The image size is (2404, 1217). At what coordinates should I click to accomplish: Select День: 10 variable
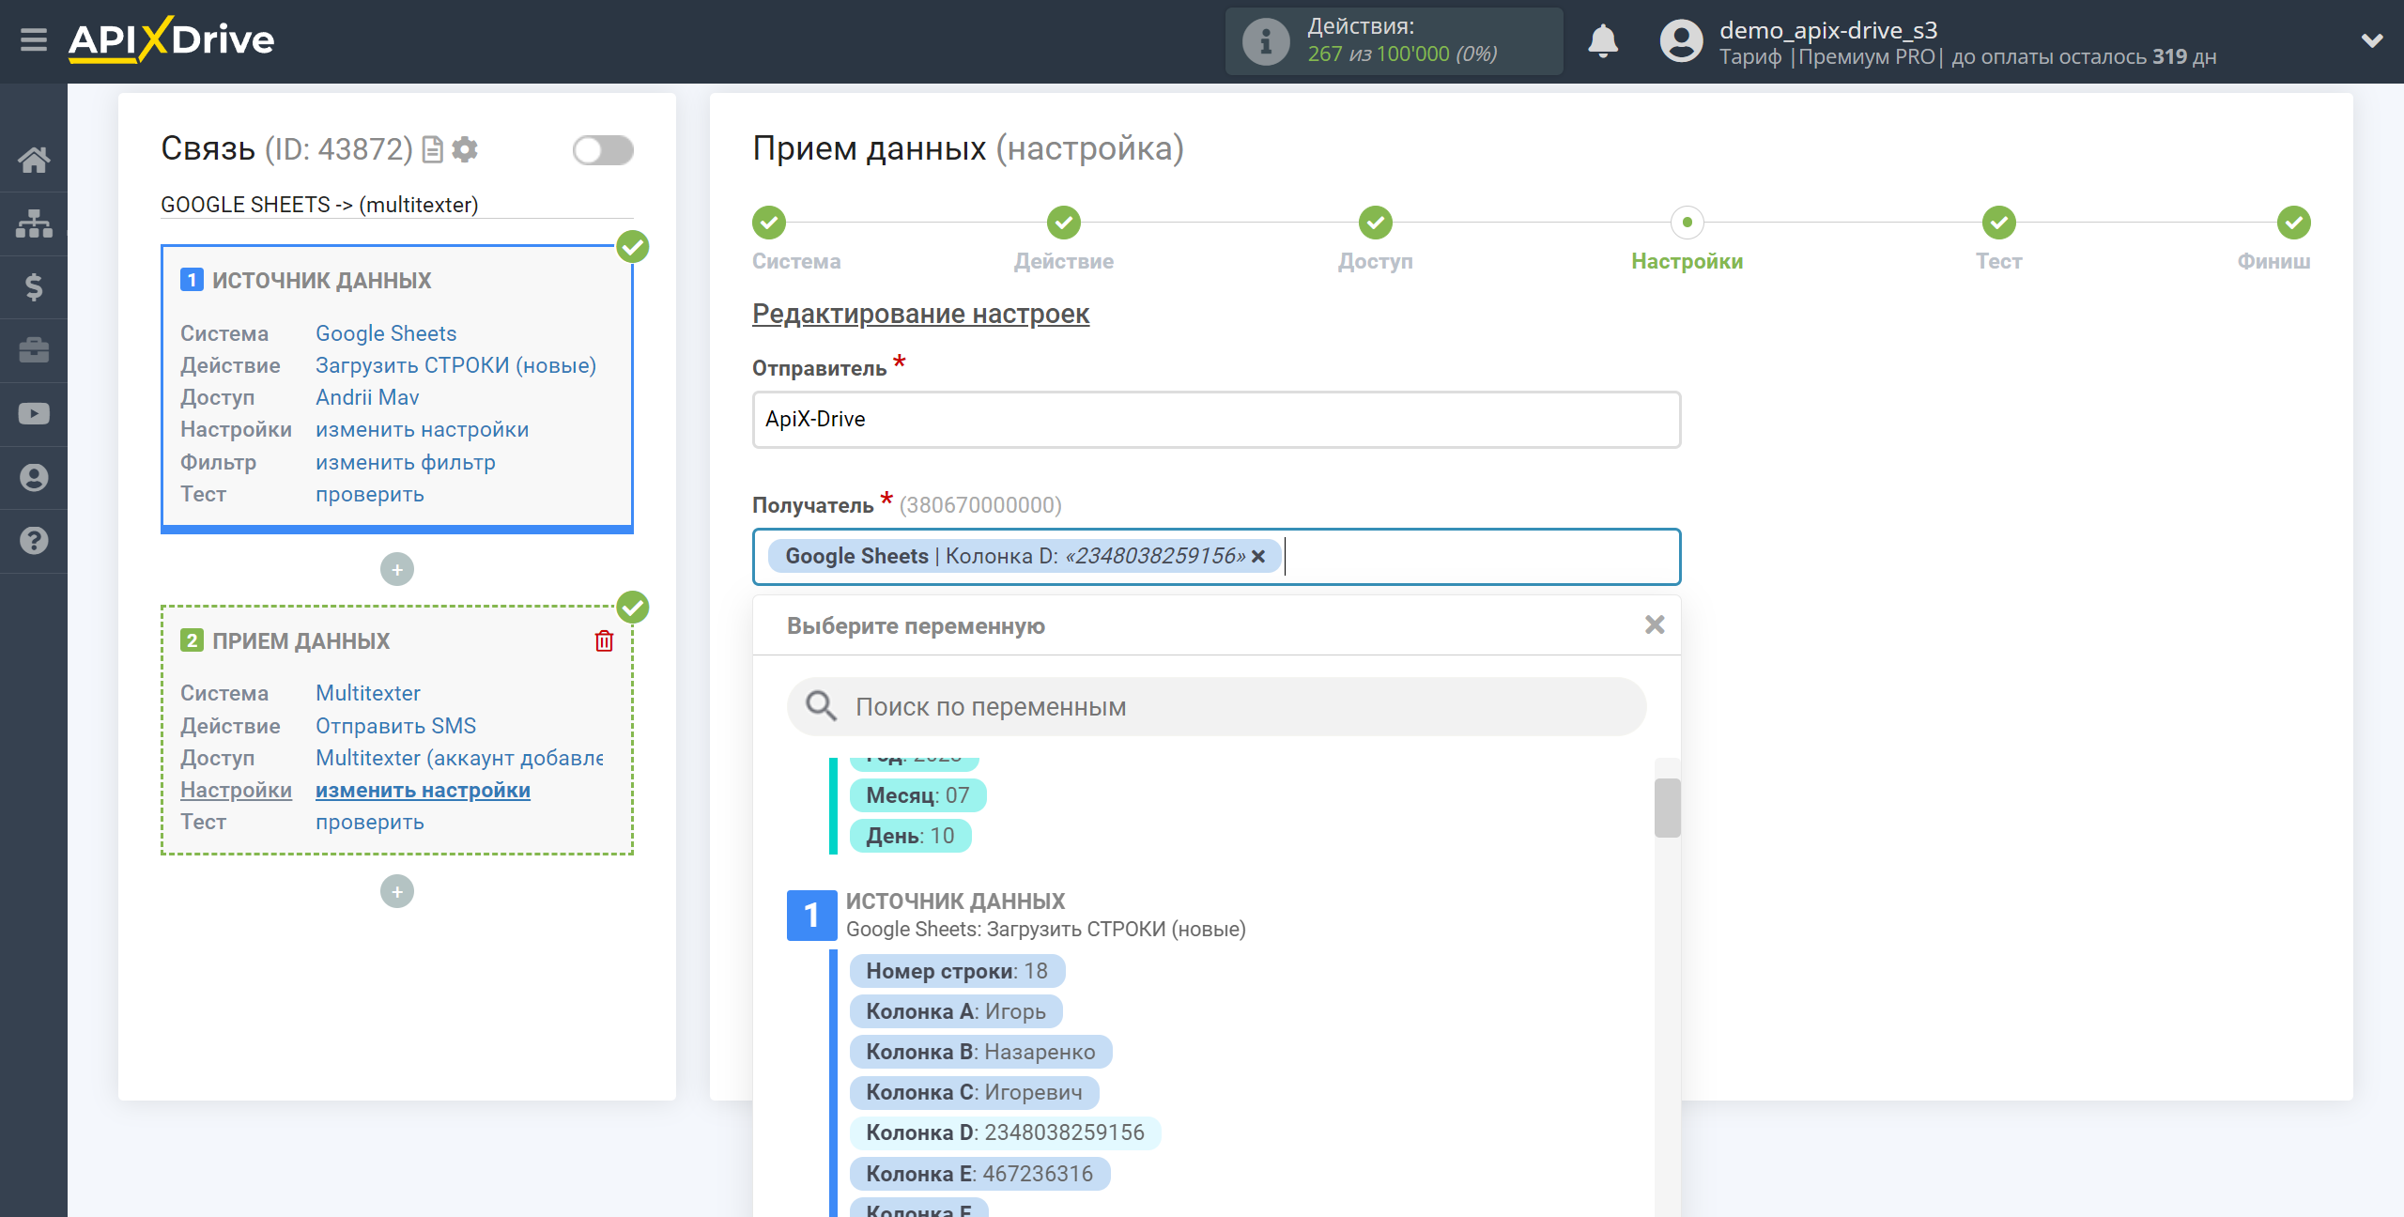coord(910,836)
